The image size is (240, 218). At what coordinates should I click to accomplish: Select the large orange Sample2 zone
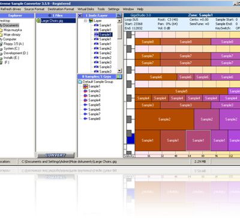click(164, 120)
